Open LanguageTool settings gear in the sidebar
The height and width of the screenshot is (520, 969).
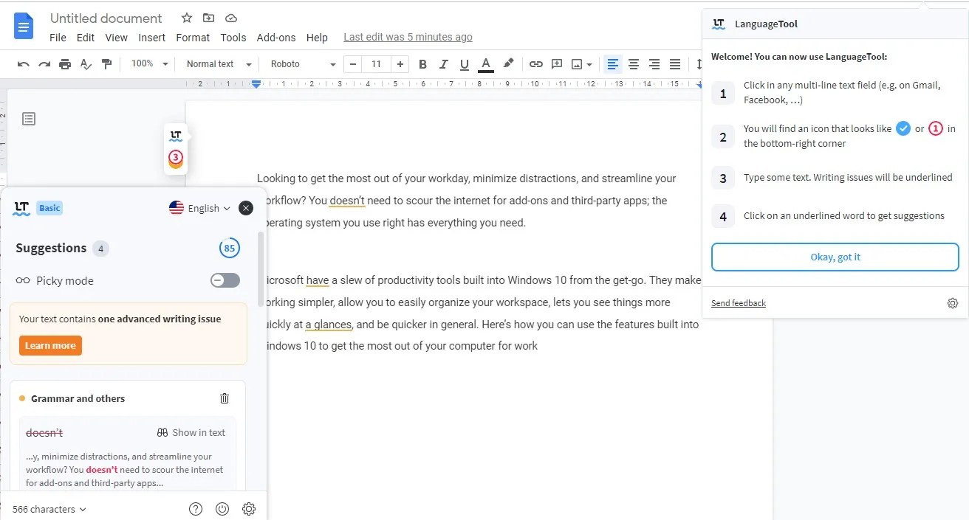(x=249, y=508)
